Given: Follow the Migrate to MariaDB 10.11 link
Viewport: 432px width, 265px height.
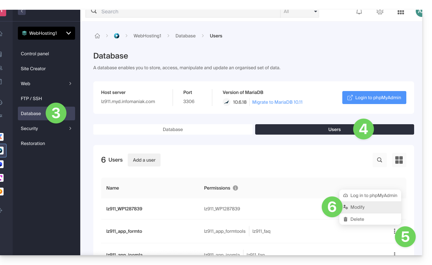Looking at the screenshot, I should tap(277, 102).
